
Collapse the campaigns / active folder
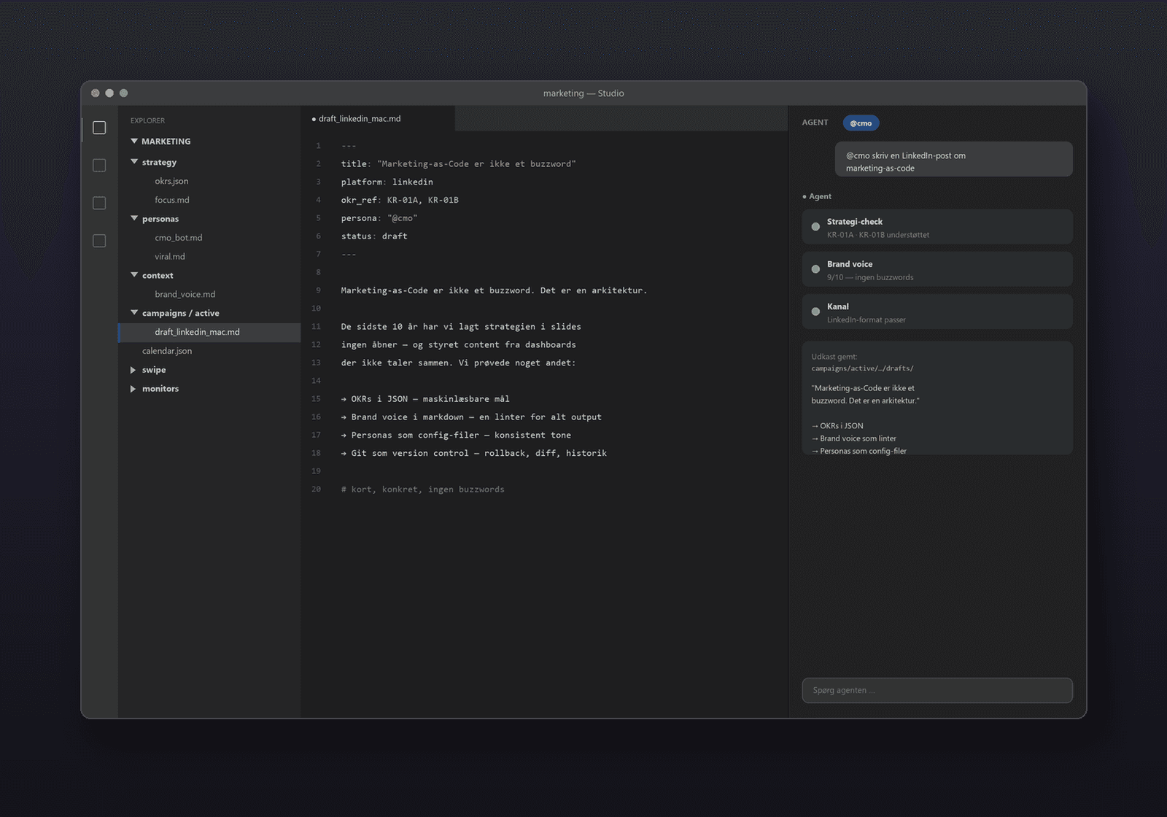pyautogui.click(x=134, y=313)
